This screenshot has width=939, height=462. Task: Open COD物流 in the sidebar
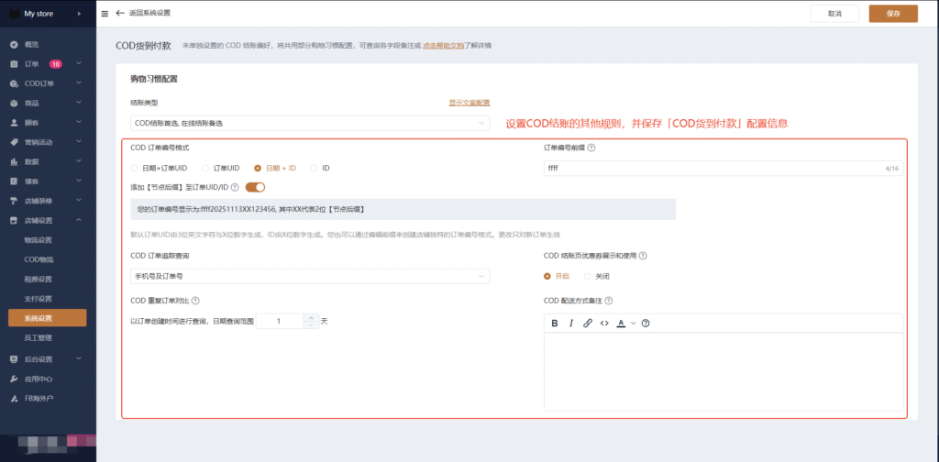click(x=39, y=259)
